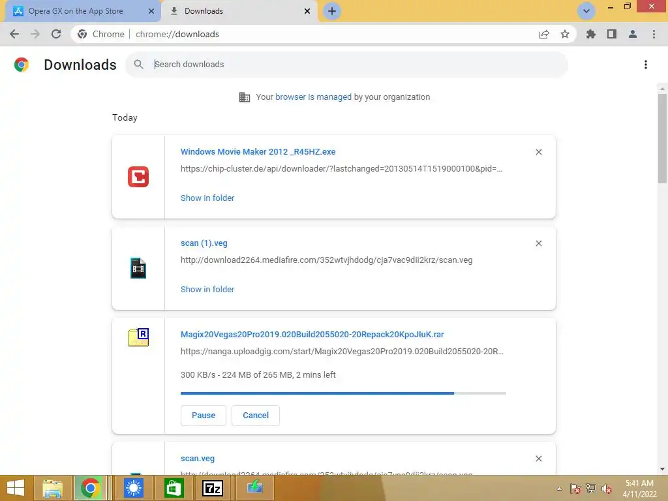The image size is (668, 501).
Task: Show scan (1).veg in folder
Action: (207, 289)
